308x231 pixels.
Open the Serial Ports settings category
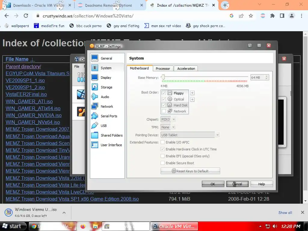click(x=107, y=116)
